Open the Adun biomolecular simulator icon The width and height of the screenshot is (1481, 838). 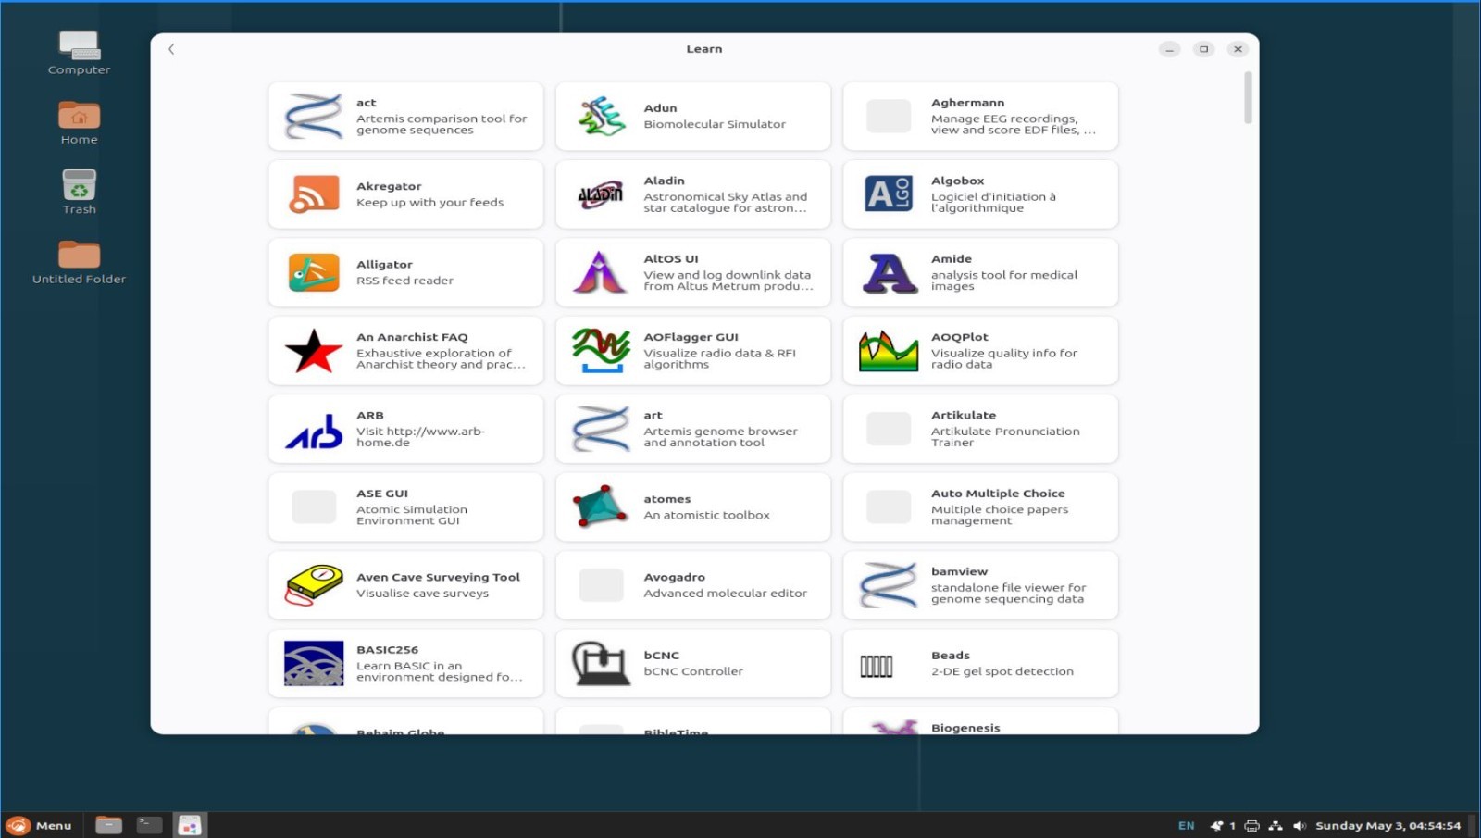(602, 117)
